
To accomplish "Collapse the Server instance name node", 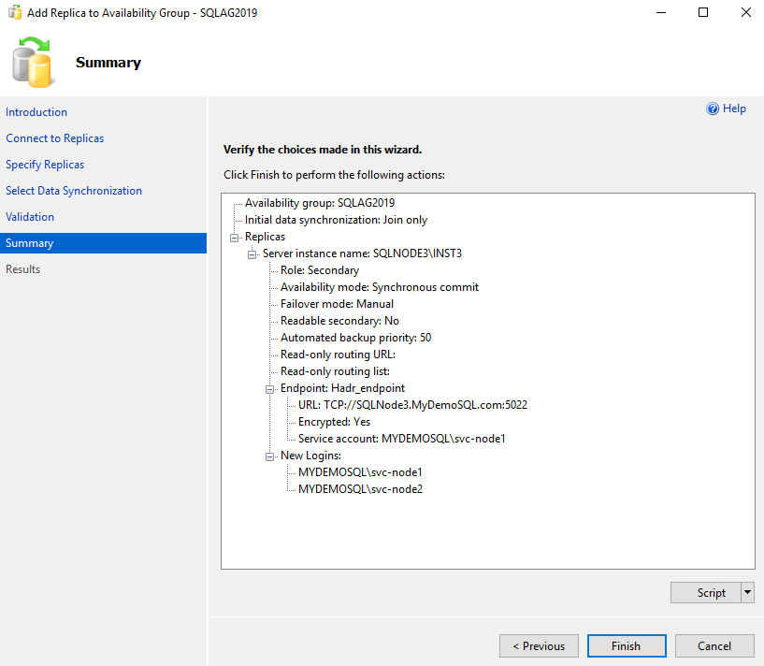I will click(x=252, y=253).
